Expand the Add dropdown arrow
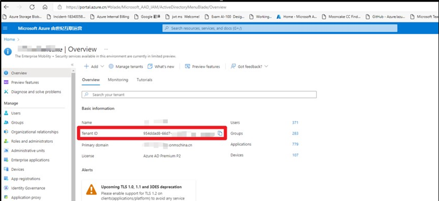The width and height of the screenshot is (439, 201). pyautogui.click(x=102, y=66)
